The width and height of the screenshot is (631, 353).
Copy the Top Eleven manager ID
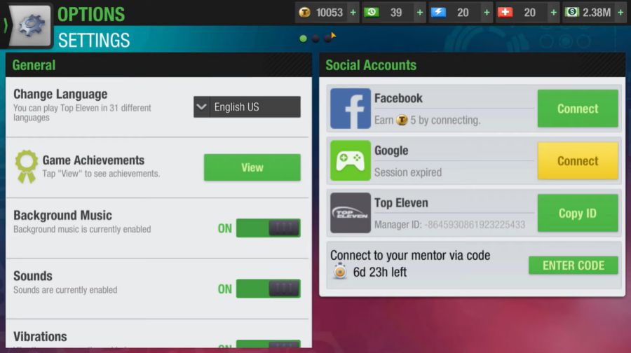coord(578,213)
